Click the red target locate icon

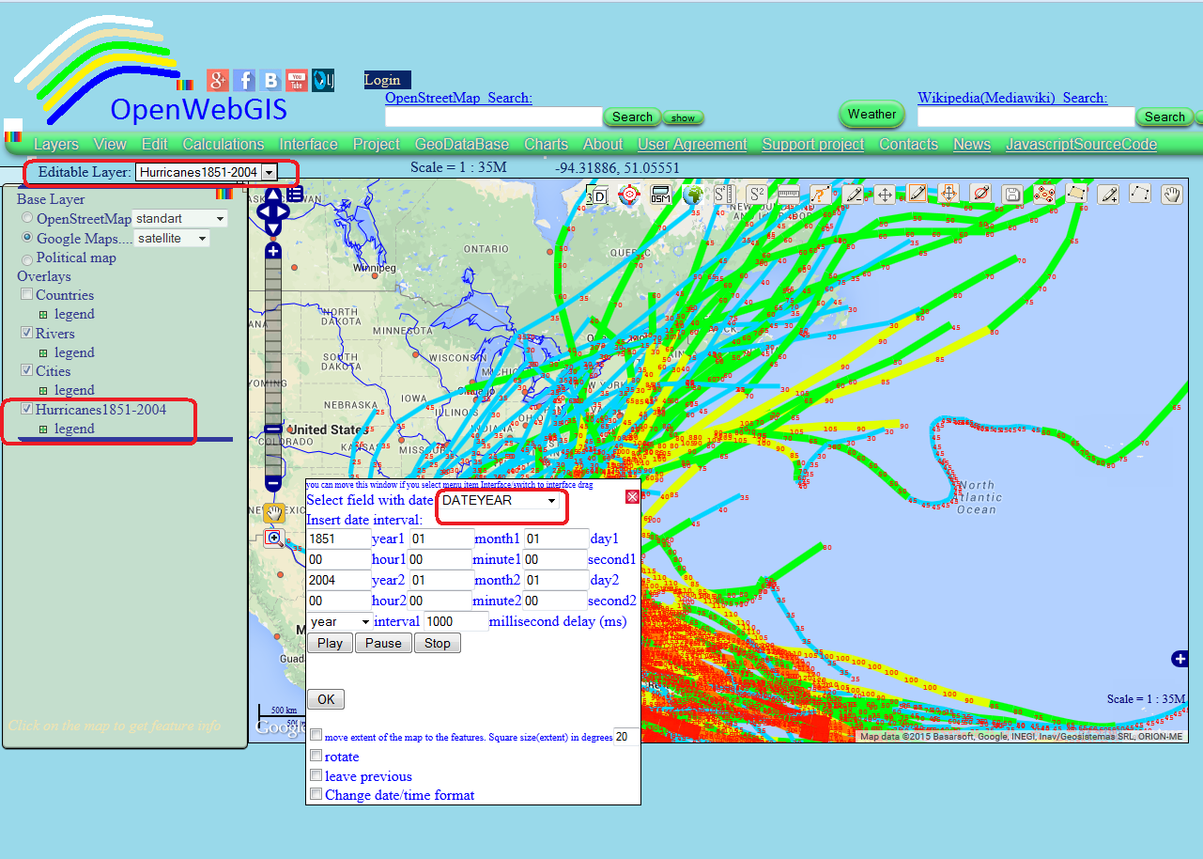pos(629,195)
